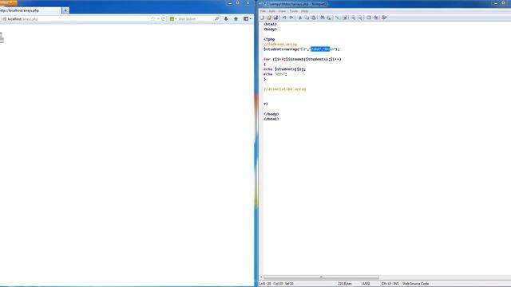Open the File menu in Notepad2
The image size is (511, 287).
pyautogui.click(x=263, y=11)
